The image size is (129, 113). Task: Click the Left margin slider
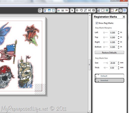[x=106, y=33]
